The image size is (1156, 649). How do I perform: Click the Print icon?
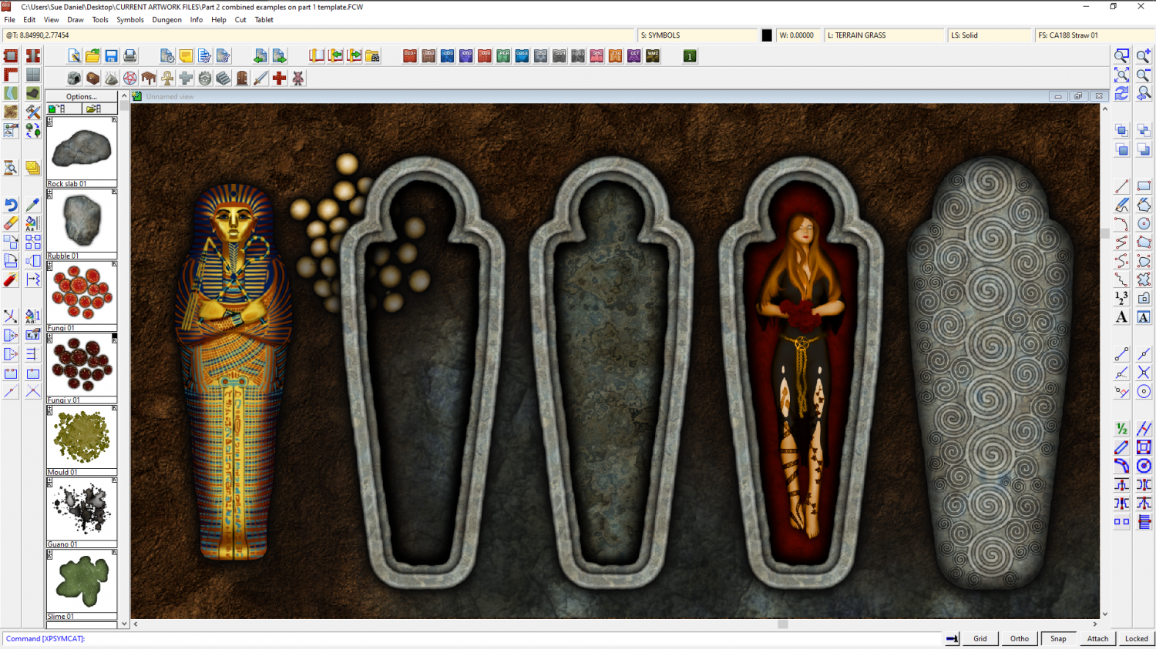click(130, 56)
